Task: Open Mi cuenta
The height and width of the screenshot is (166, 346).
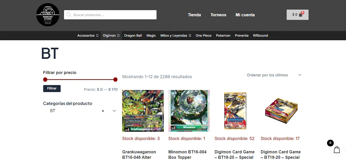Action: coord(245,15)
